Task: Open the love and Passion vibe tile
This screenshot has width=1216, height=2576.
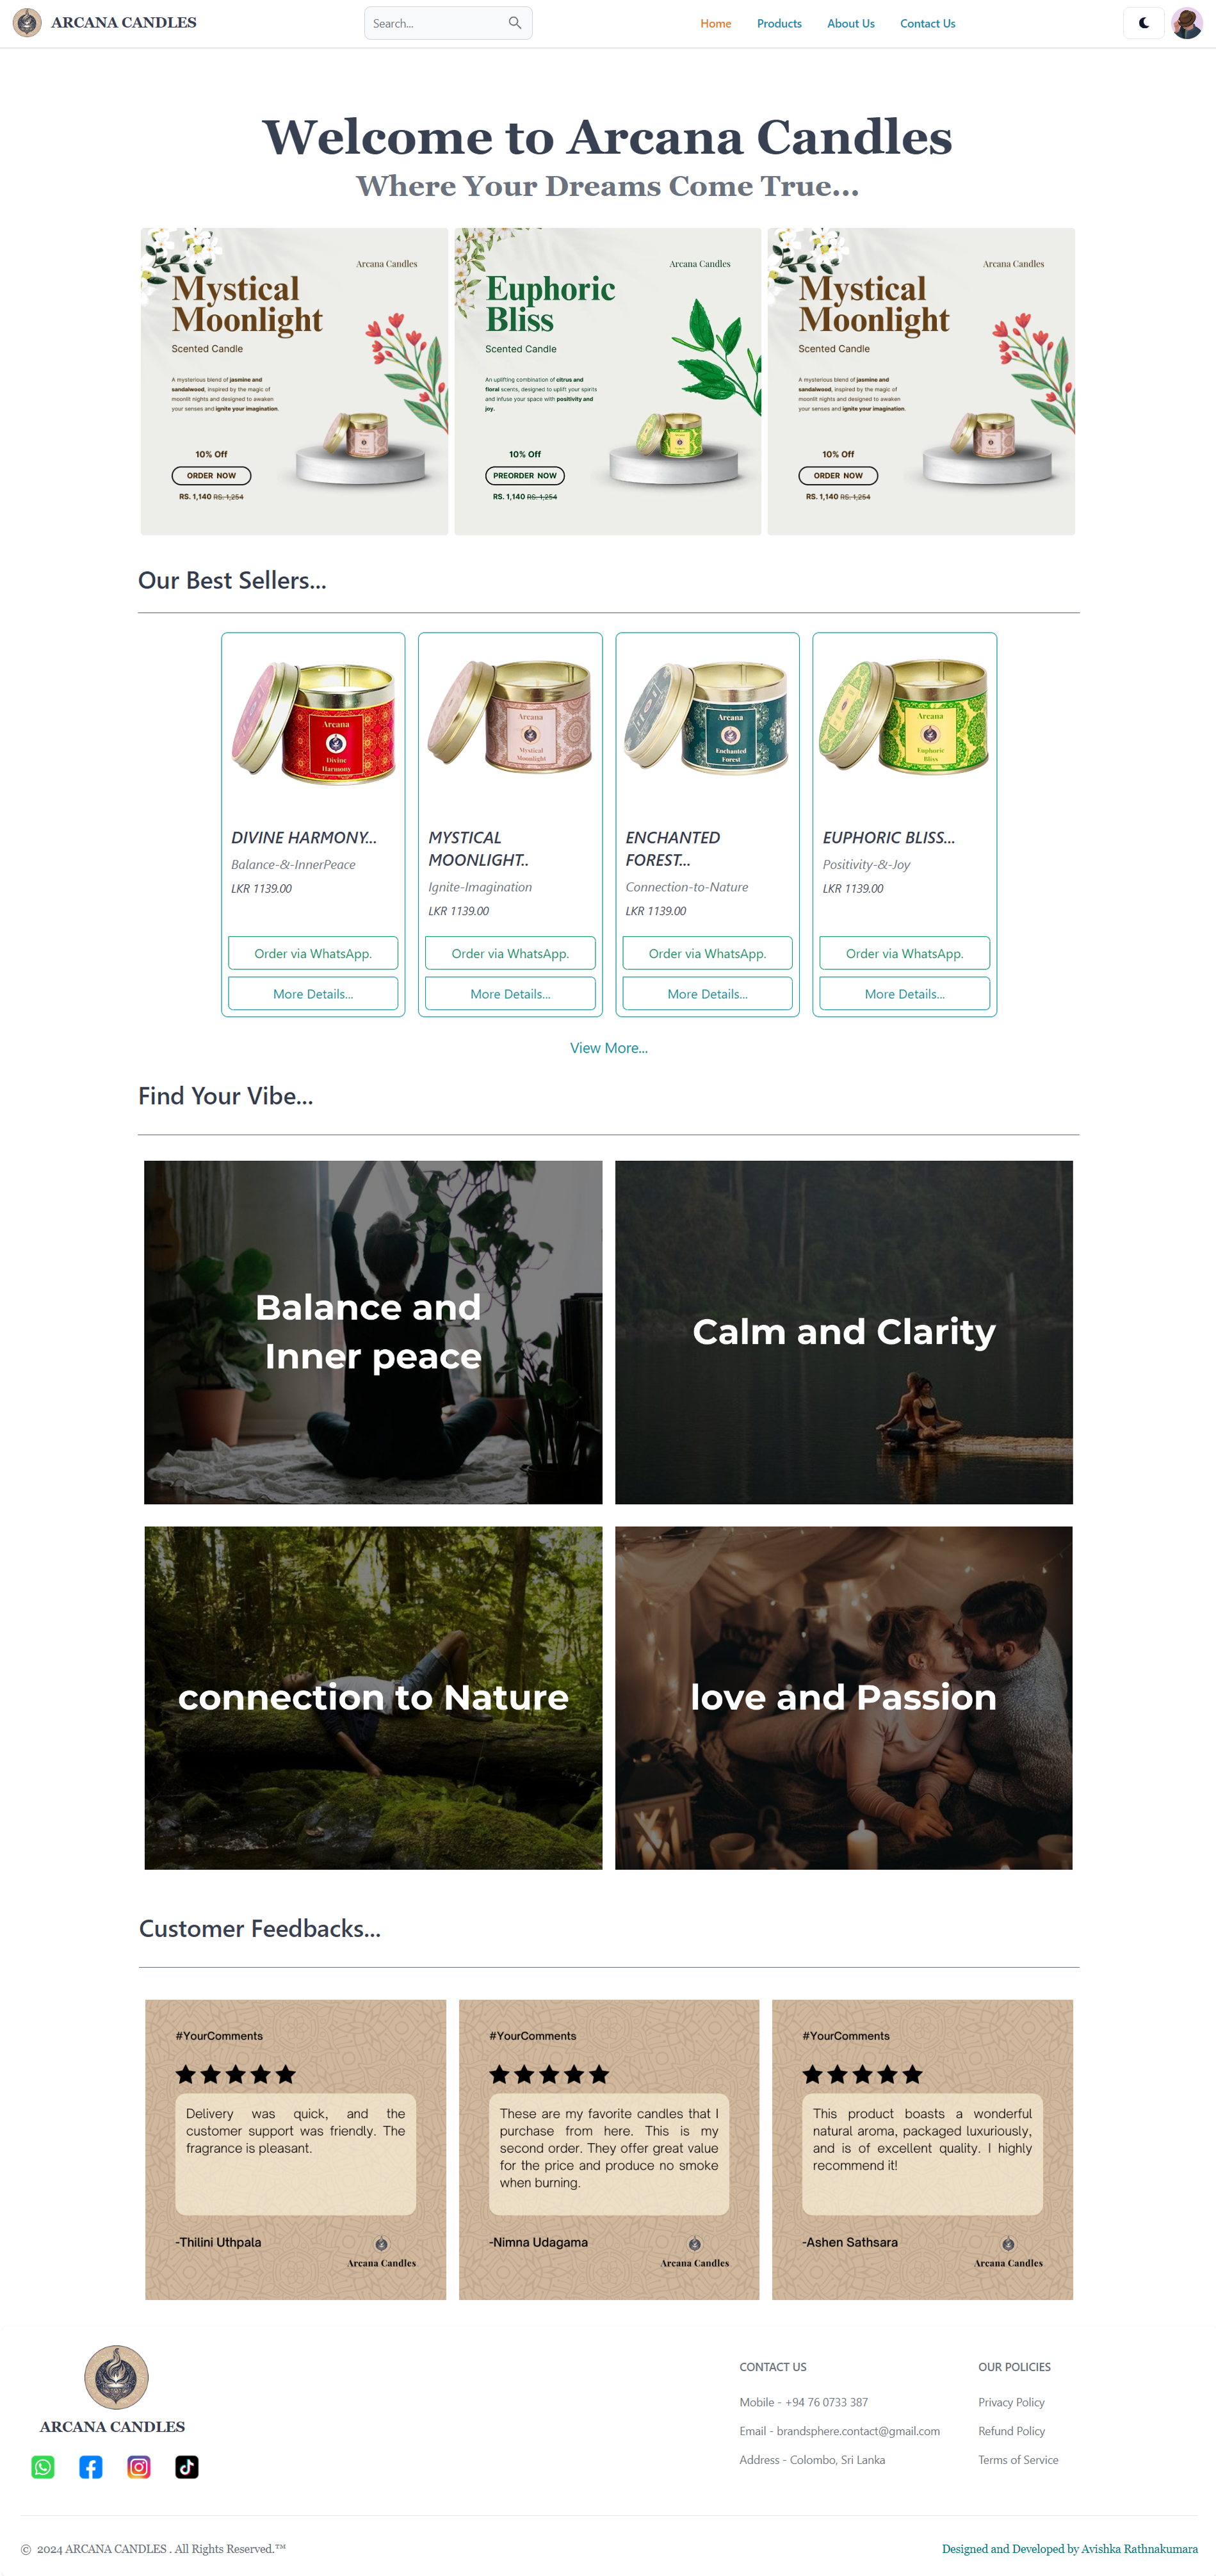Action: coord(844,1698)
